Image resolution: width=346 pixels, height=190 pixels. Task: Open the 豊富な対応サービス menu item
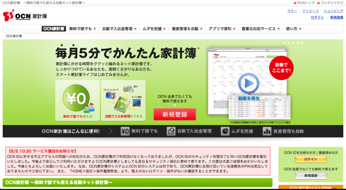click(x=259, y=29)
